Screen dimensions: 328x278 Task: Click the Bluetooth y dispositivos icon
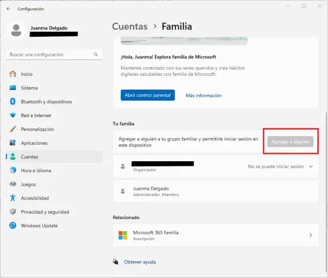pos(13,102)
